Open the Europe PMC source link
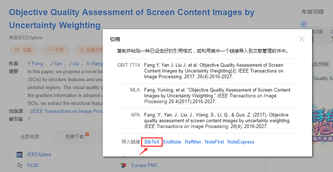 tap(145, 165)
